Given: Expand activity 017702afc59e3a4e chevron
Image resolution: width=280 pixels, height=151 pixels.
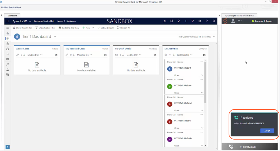Looking at the screenshot, I should click(x=202, y=93).
